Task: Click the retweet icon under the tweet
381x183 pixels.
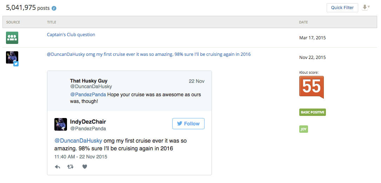Action: point(70,167)
